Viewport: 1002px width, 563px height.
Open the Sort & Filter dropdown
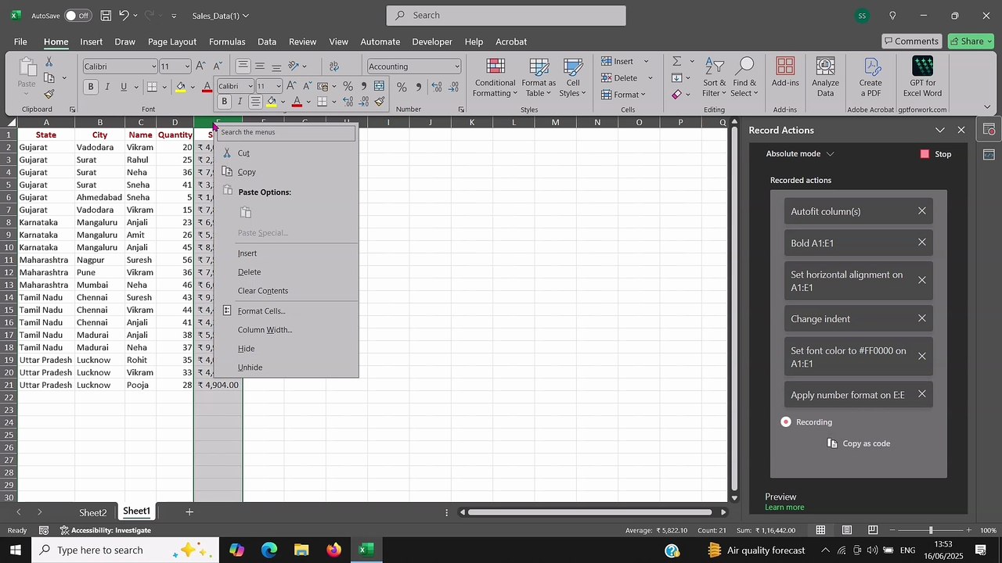(714, 77)
